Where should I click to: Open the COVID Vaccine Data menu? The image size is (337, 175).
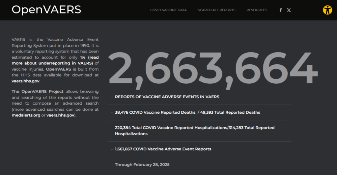coord(168,10)
